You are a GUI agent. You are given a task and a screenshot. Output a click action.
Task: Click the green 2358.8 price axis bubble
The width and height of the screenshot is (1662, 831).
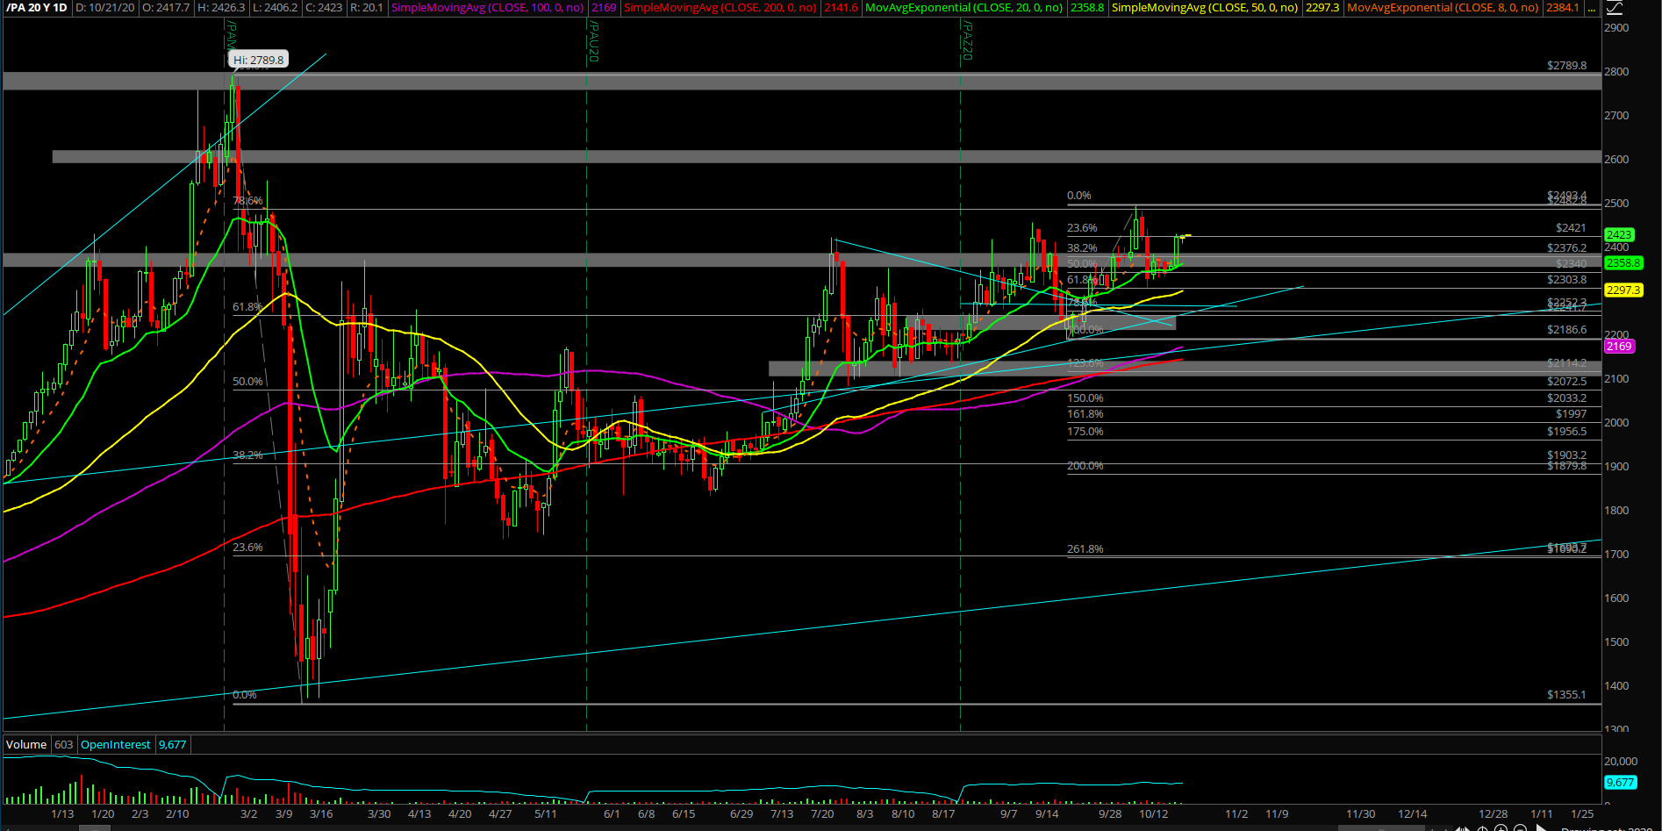point(1623,262)
